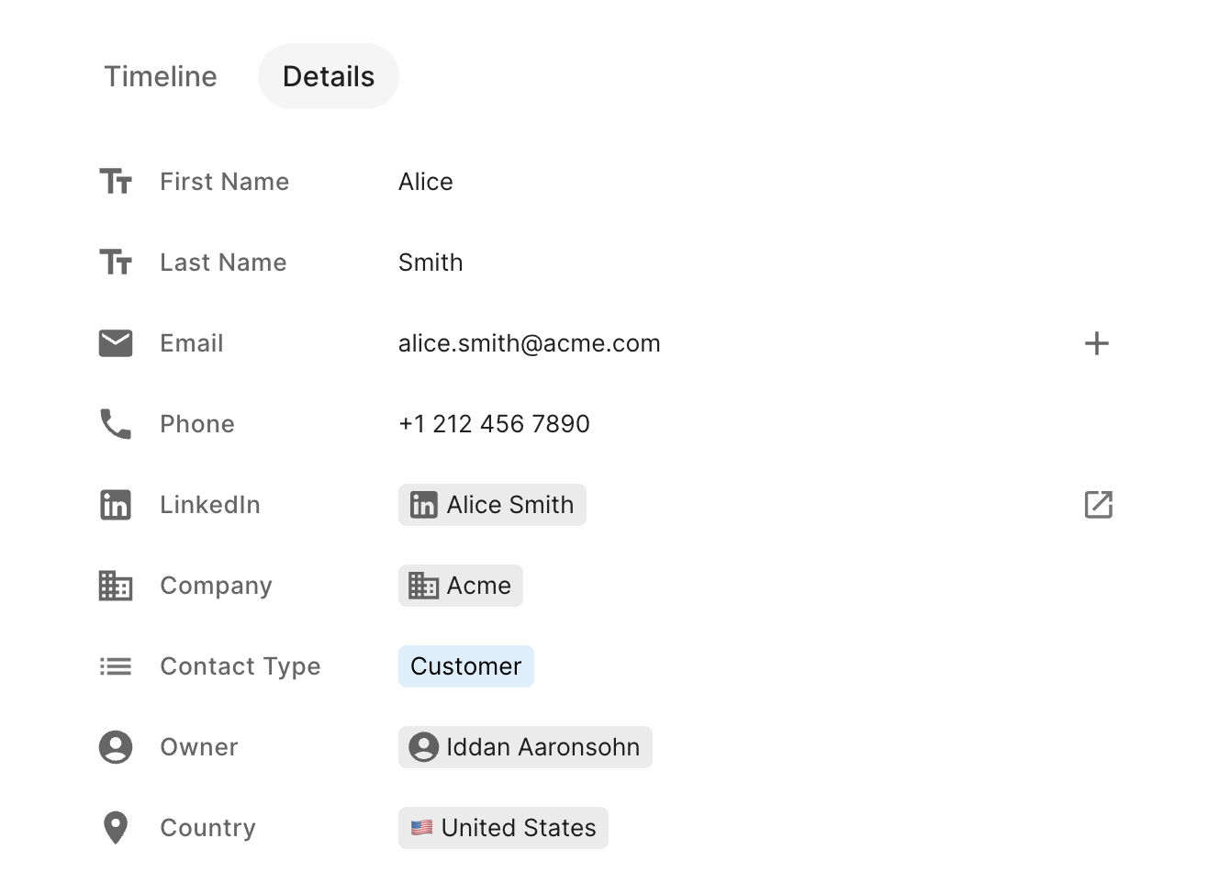Open the Iddan Aaronsohn owner selector
The height and width of the screenshot is (883, 1208).
(525, 747)
